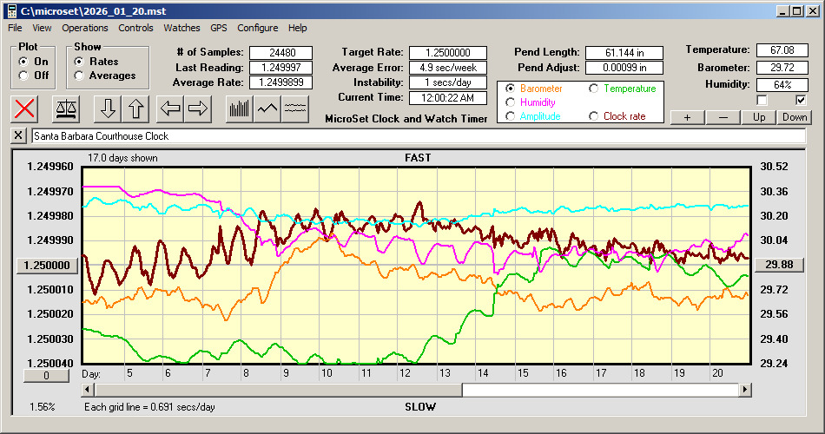Open the Operations menu

pyautogui.click(x=85, y=28)
